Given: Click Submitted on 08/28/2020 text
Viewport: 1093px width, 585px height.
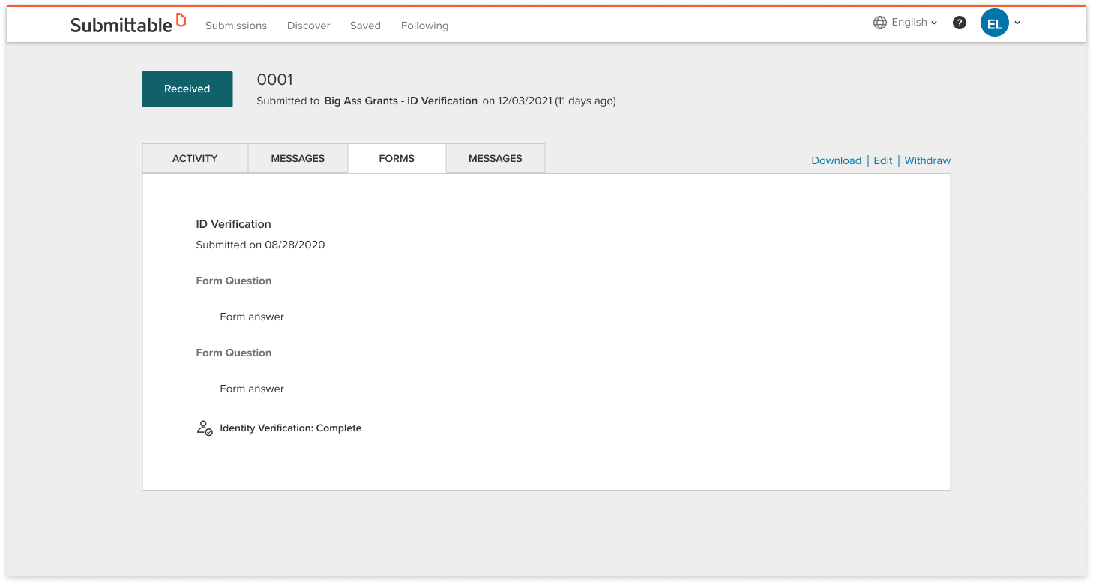Looking at the screenshot, I should [260, 244].
